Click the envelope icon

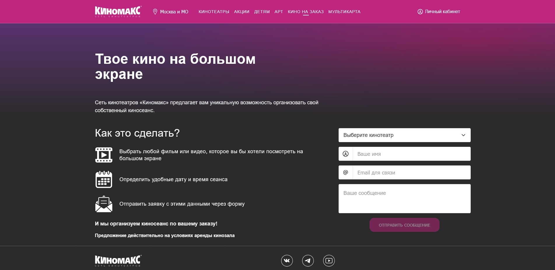pyautogui.click(x=104, y=204)
